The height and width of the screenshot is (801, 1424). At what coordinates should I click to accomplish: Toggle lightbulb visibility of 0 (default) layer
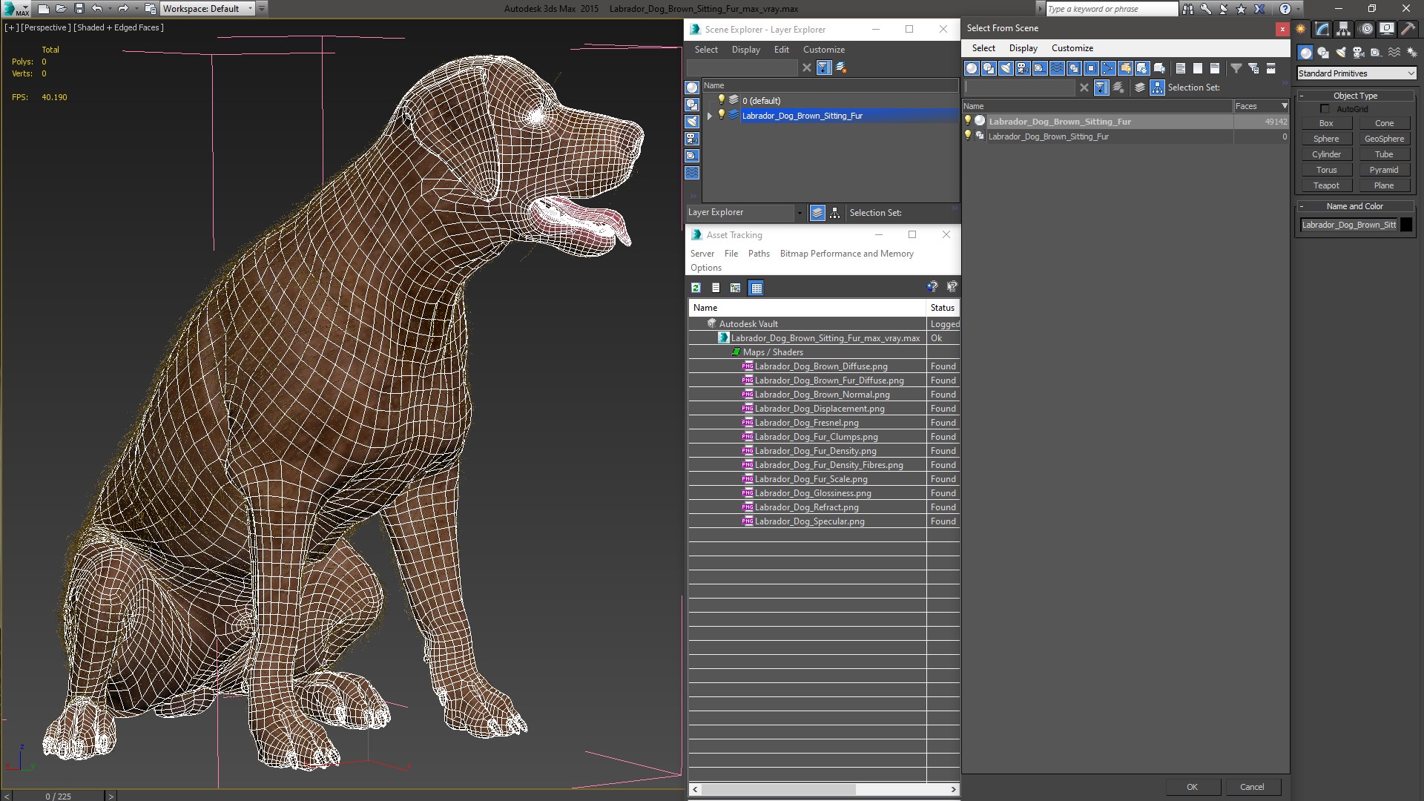(x=721, y=100)
